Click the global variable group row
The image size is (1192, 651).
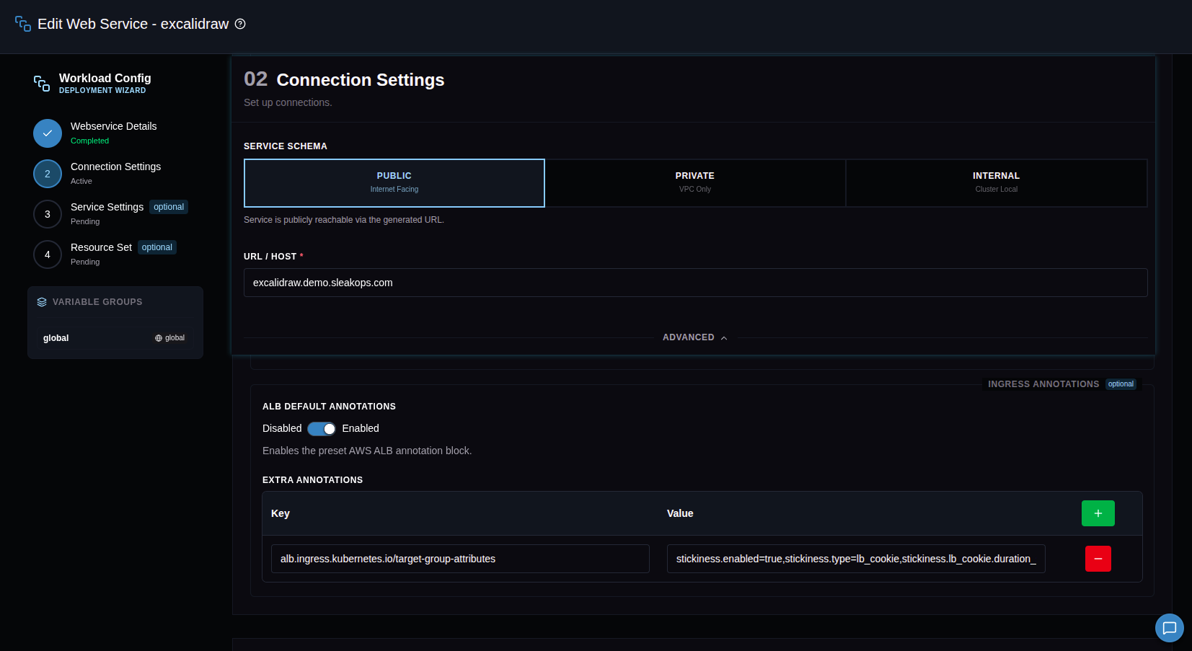click(x=115, y=338)
